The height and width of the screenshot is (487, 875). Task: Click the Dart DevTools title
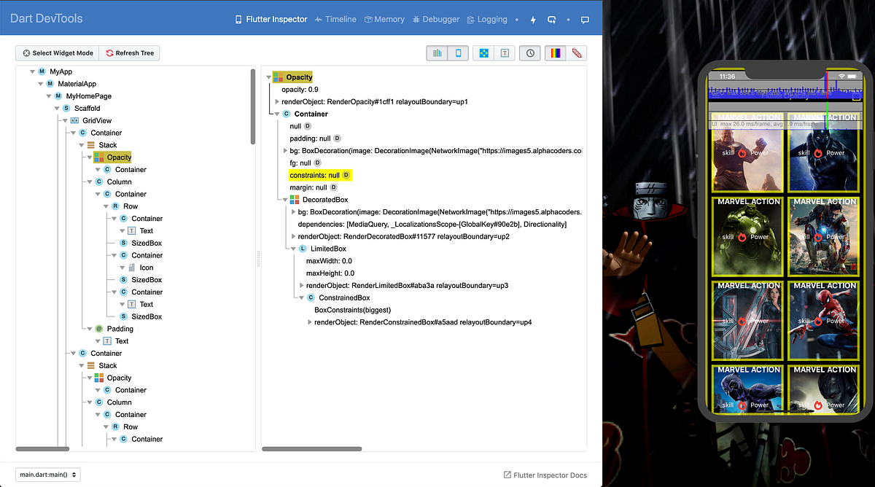47,18
